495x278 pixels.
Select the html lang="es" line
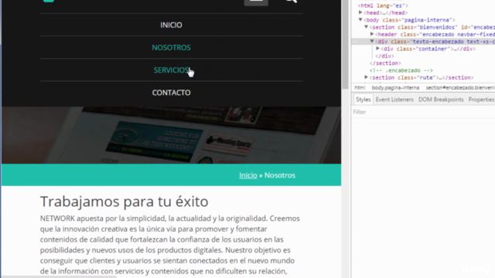[x=383, y=5]
